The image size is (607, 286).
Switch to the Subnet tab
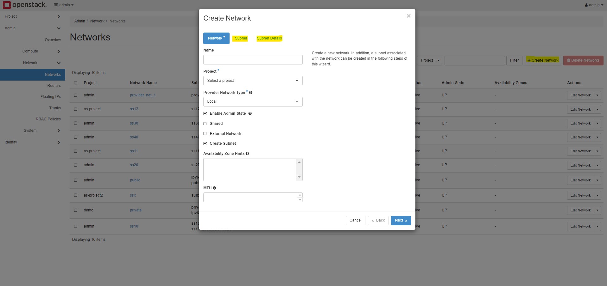click(241, 38)
